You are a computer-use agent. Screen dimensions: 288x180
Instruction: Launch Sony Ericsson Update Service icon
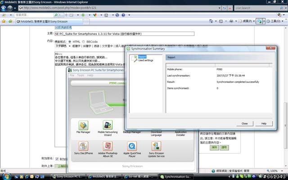pos(156,146)
